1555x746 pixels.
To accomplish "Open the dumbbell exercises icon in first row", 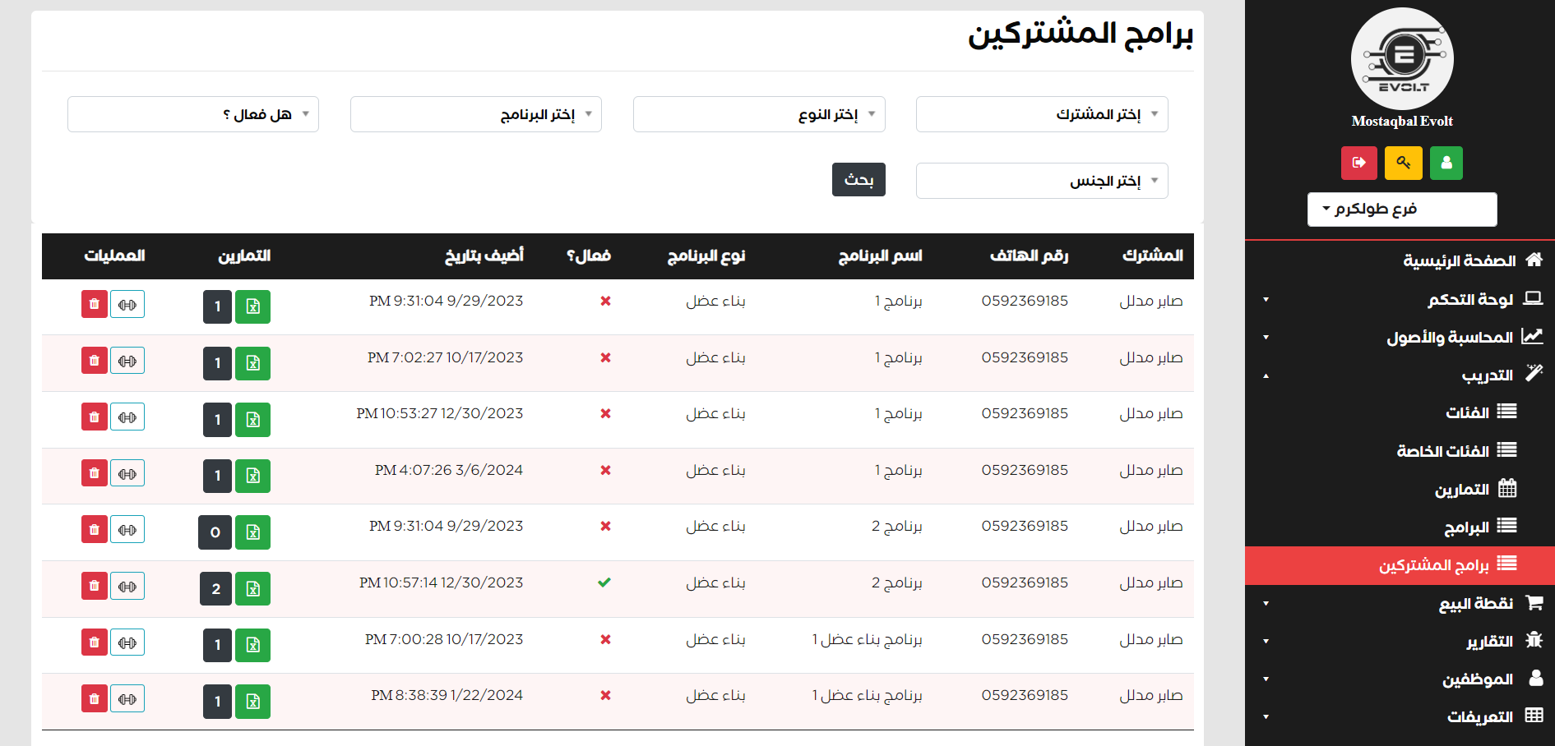I will click(x=127, y=304).
